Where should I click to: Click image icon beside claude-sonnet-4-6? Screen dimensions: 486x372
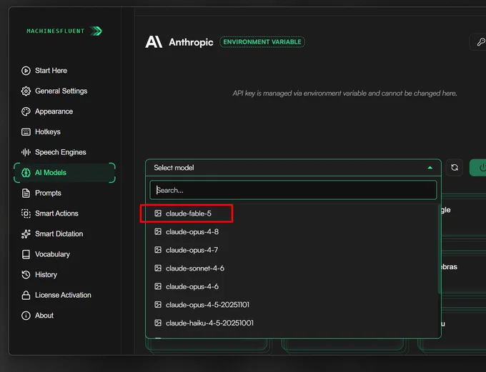[158, 268]
